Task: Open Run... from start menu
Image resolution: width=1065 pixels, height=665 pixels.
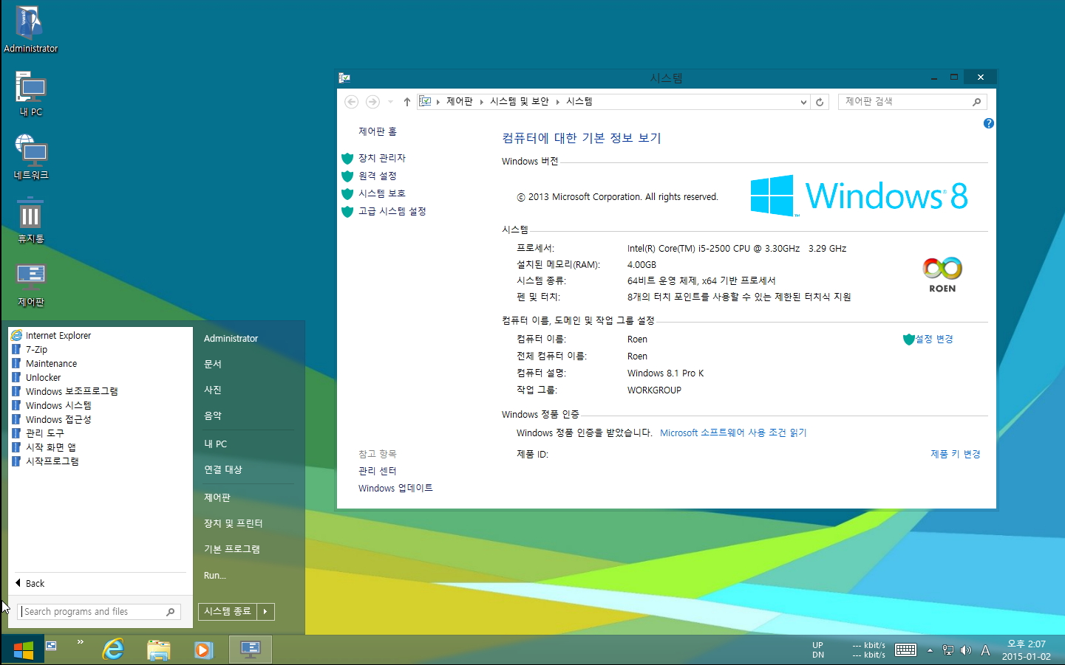Action: pyautogui.click(x=215, y=576)
